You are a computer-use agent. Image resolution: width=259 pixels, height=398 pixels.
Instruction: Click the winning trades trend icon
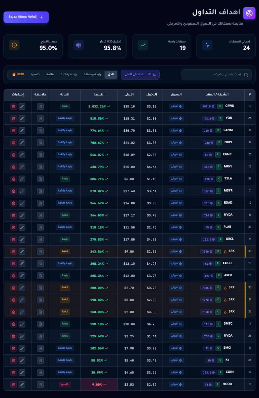pos(143,45)
